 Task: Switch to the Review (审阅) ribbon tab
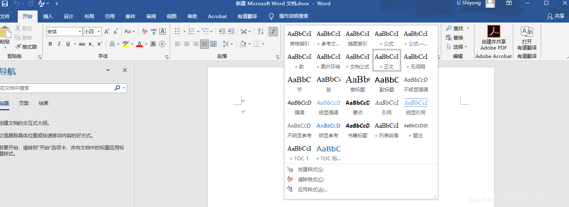tap(151, 17)
